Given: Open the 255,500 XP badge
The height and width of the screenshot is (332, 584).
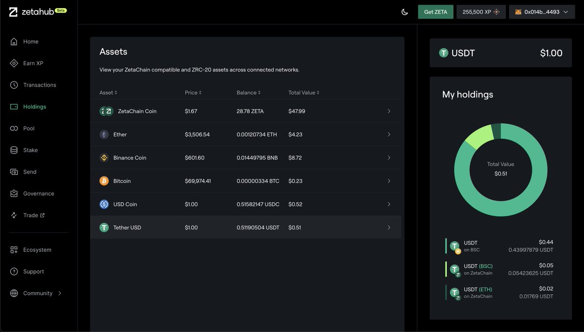Looking at the screenshot, I should point(481,12).
